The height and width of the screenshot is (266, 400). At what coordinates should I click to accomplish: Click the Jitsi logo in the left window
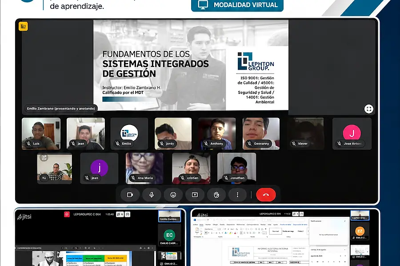pos(24,217)
